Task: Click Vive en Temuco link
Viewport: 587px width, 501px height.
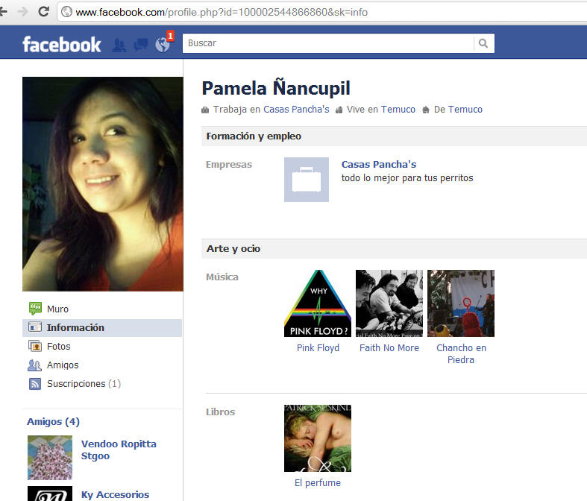Action: (x=398, y=110)
